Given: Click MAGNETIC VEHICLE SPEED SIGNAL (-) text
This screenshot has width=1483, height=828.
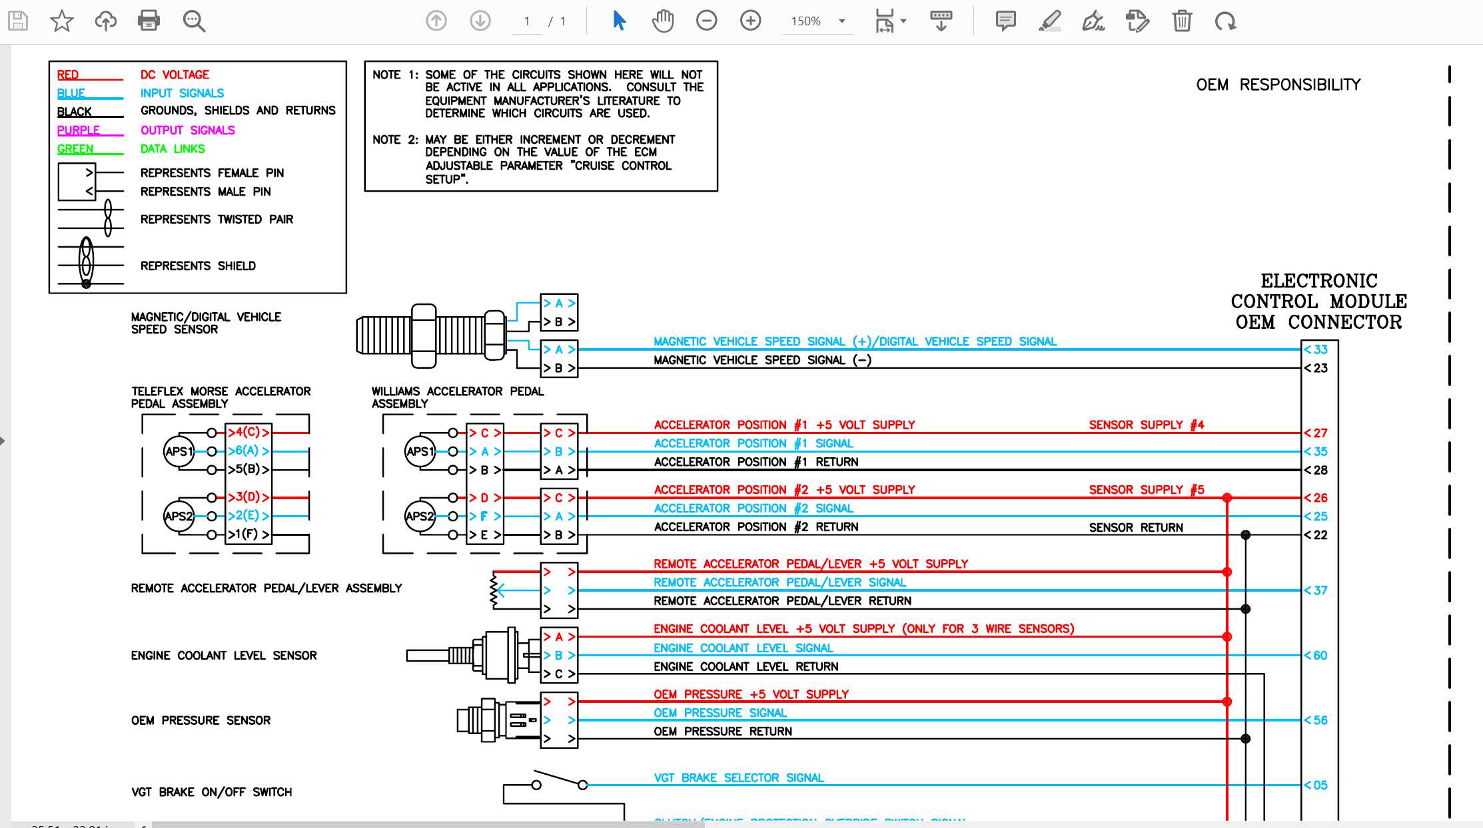Looking at the screenshot, I should tap(762, 360).
